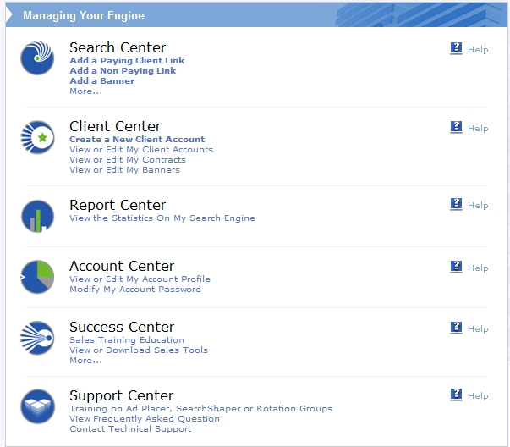Expand More under Success Center

[85, 361]
